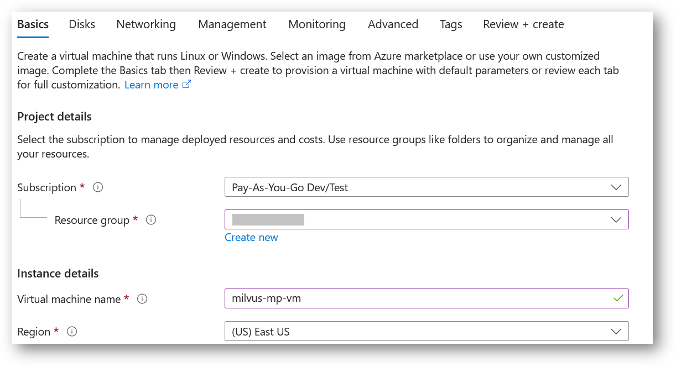The width and height of the screenshot is (676, 367).
Task: Click info icon next to Subscription
Action: click(x=98, y=187)
